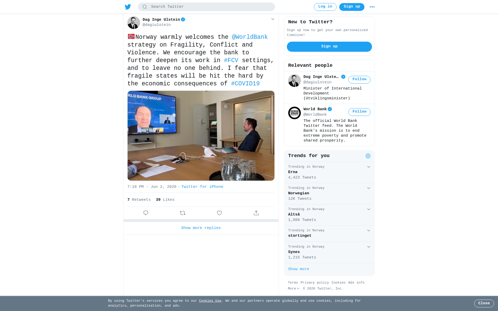498x311 pixels.
Task: Open trends settings gear icon
Action: (x=368, y=156)
